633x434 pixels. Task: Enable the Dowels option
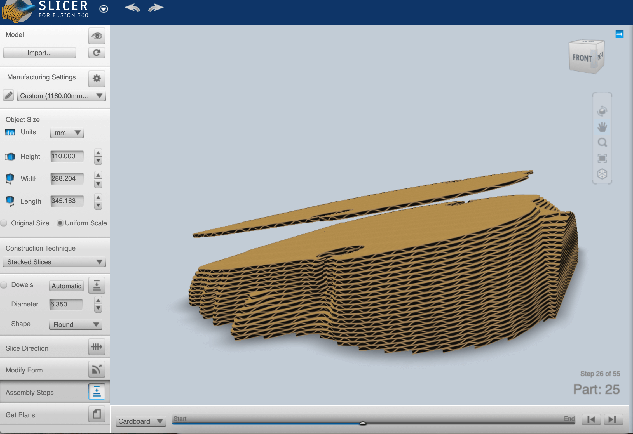4,285
